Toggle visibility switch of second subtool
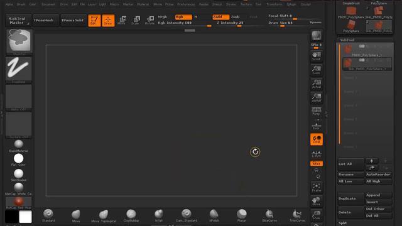 (x=362, y=60)
